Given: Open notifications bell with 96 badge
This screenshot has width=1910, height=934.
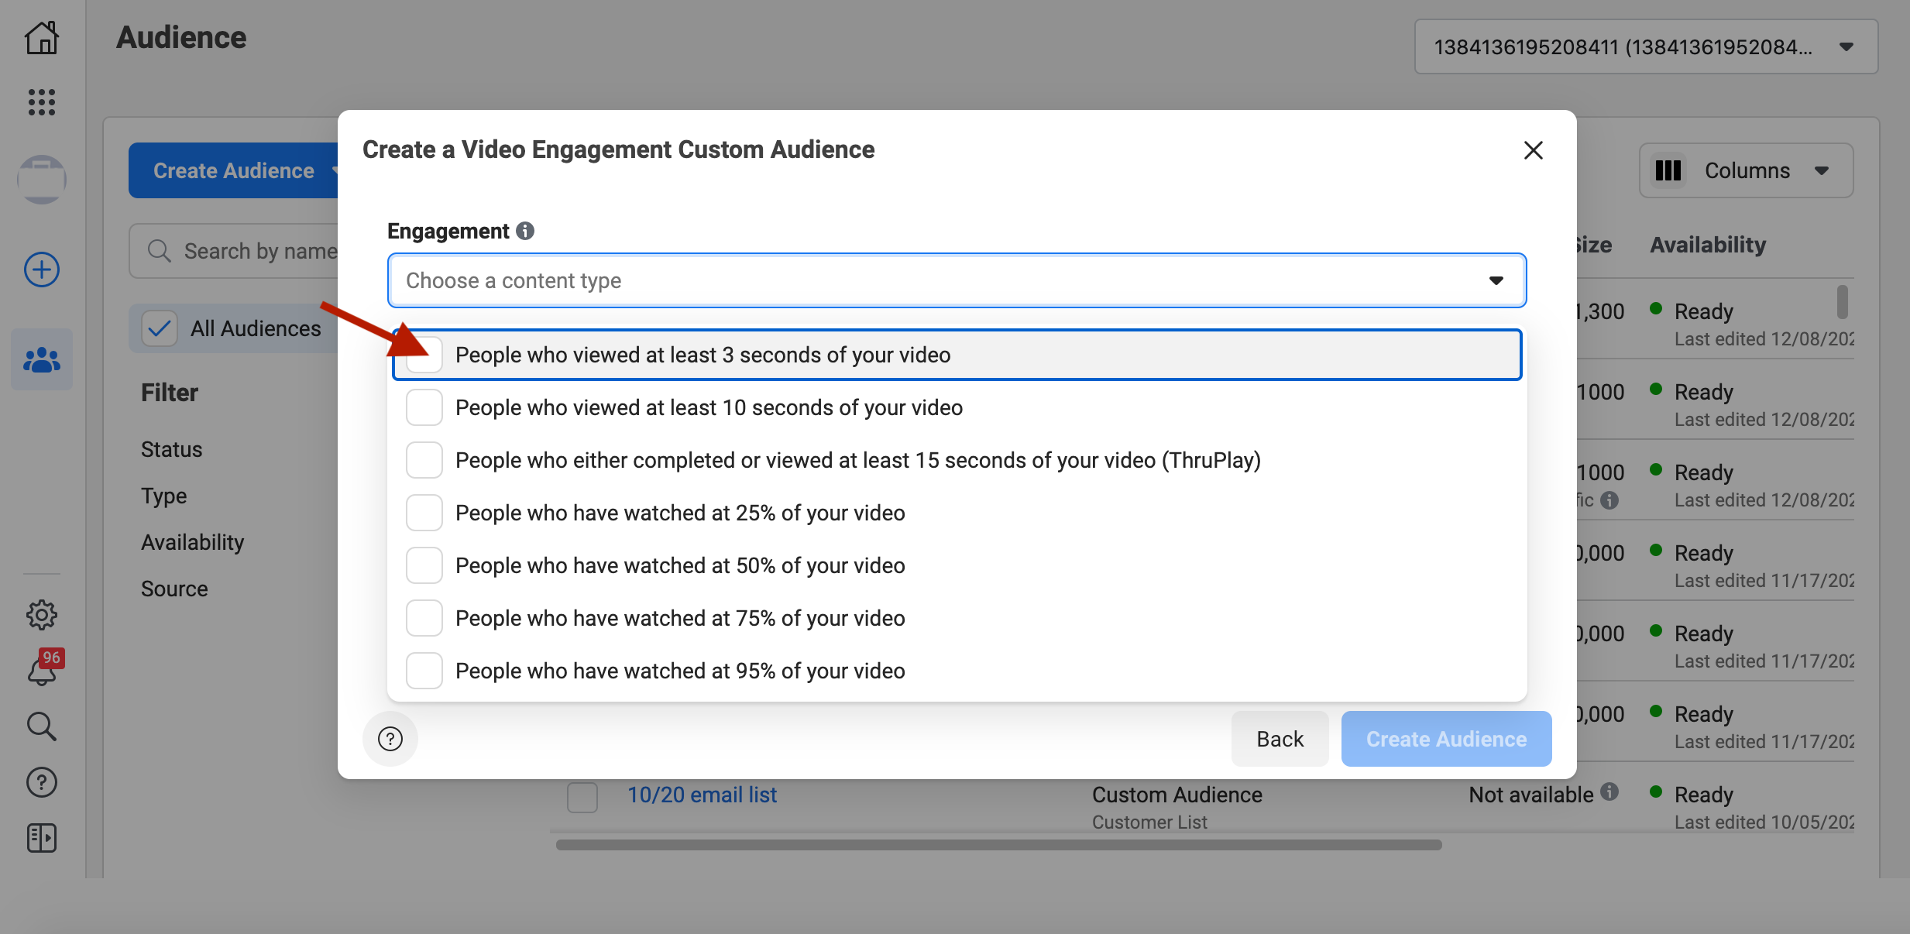Looking at the screenshot, I should [42, 671].
